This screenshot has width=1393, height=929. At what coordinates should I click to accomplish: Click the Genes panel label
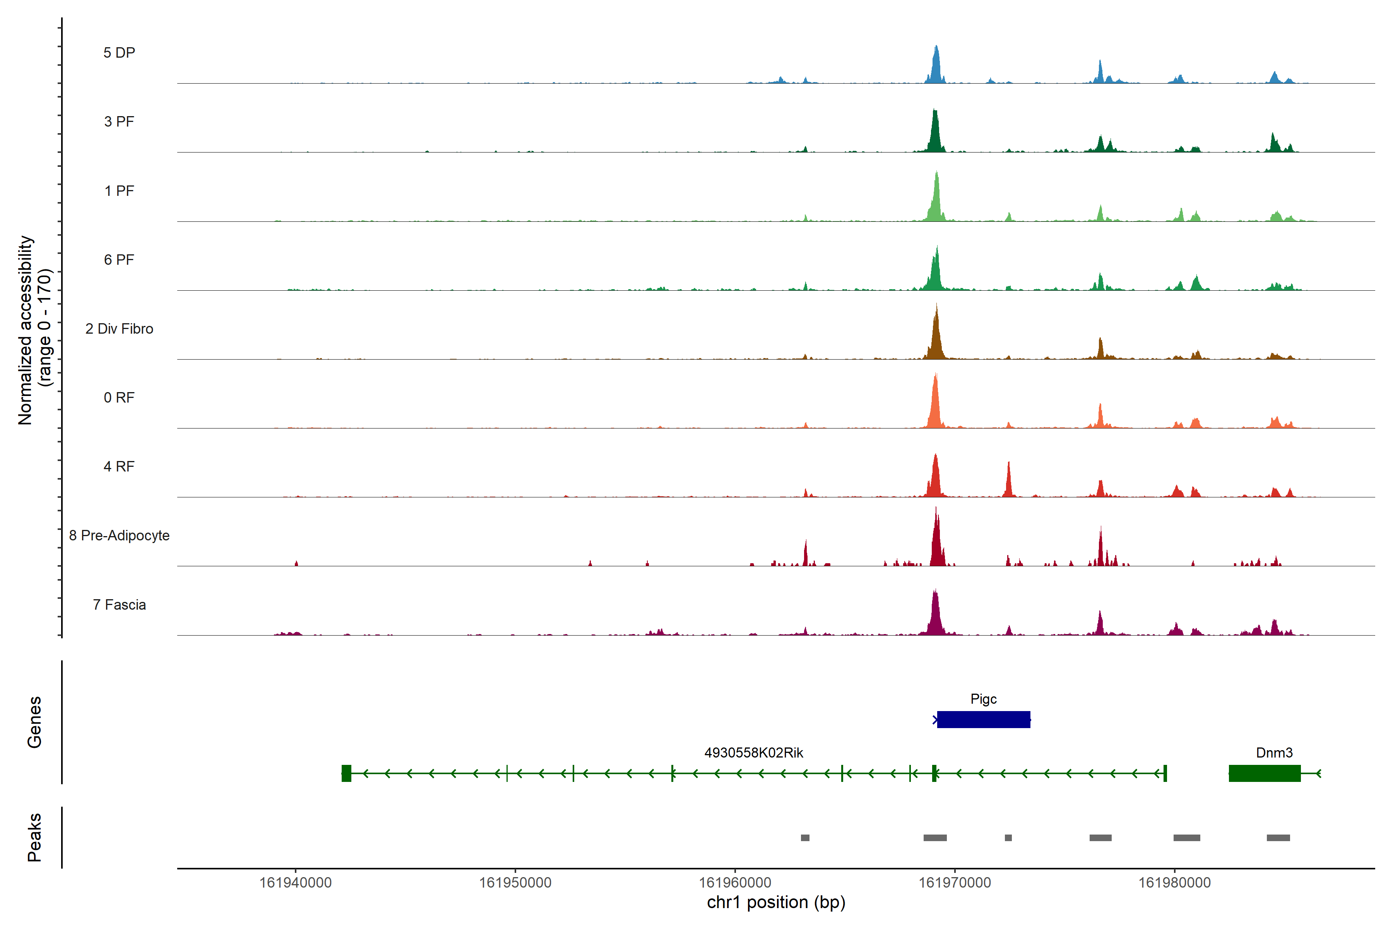pos(34,722)
